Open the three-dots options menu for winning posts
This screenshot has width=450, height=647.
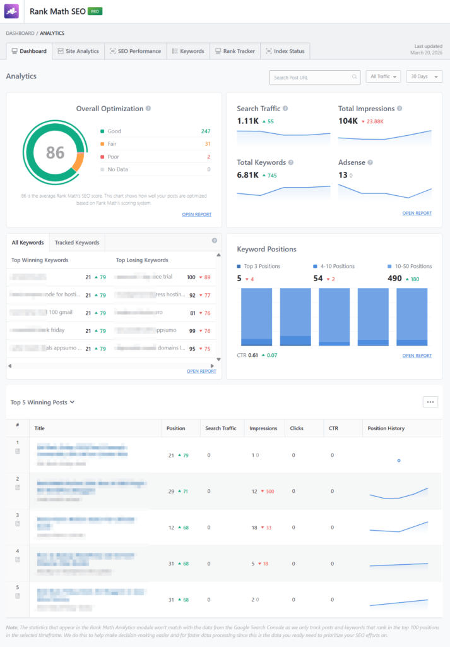[x=430, y=402]
